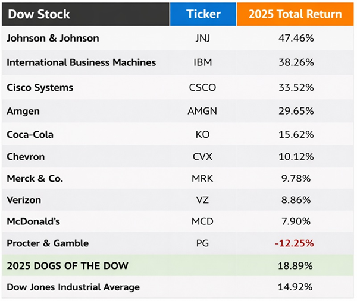Click the IBM ticker cell
The height and width of the screenshot is (301, 357).
point(203,62)
